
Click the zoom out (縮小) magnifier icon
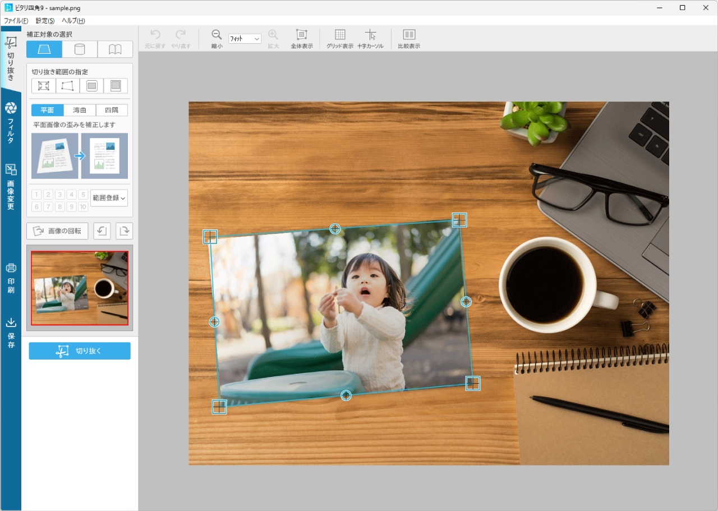coord(217,35)
